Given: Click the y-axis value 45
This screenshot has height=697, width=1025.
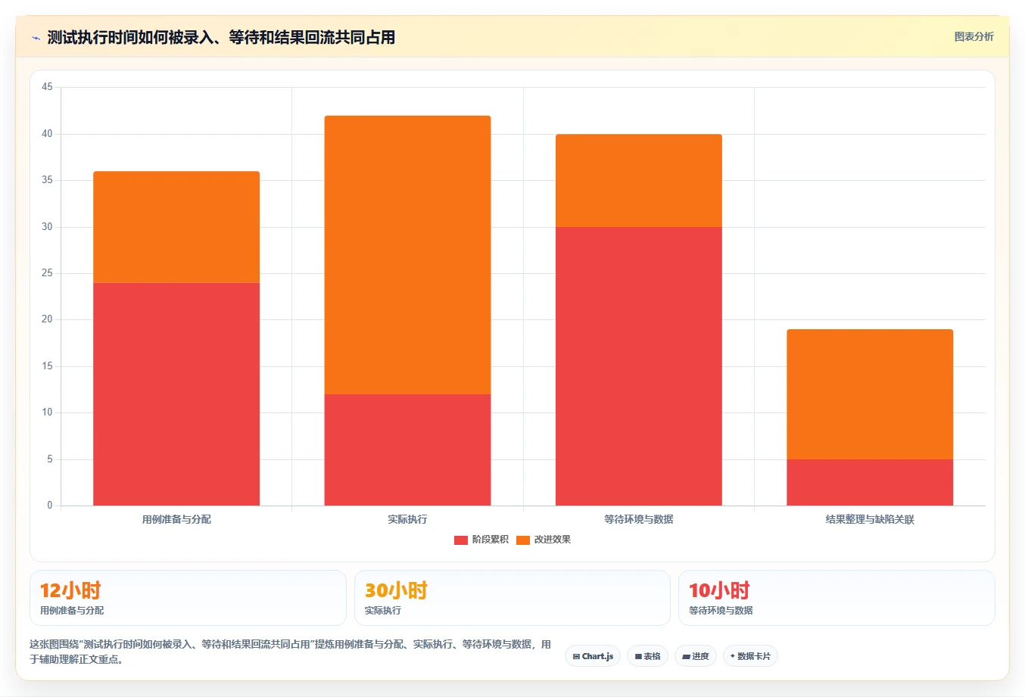Looking at the screenshot, I should tap(47, 87).
